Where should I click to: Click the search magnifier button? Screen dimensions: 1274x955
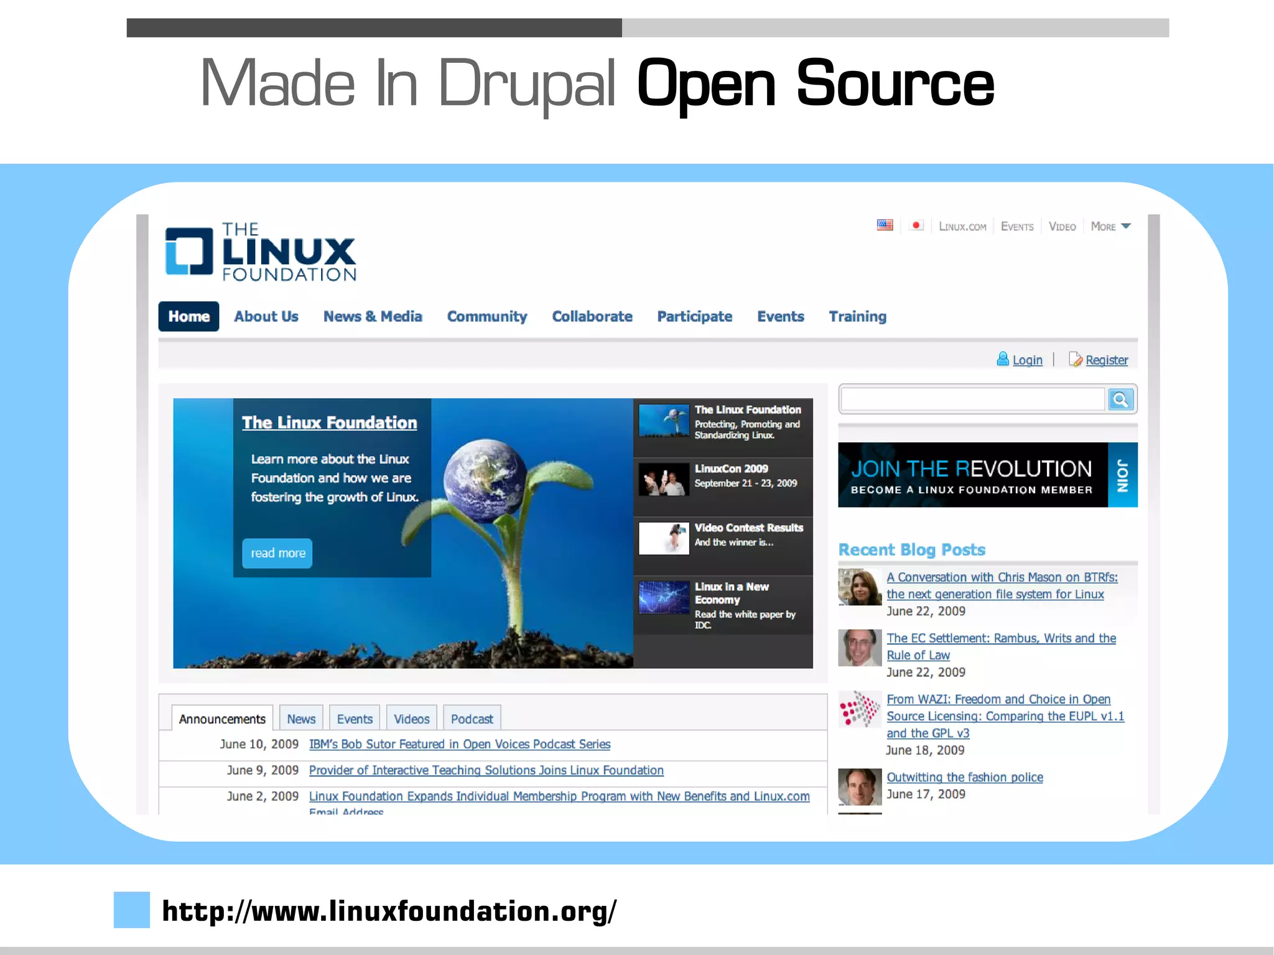1120,399
